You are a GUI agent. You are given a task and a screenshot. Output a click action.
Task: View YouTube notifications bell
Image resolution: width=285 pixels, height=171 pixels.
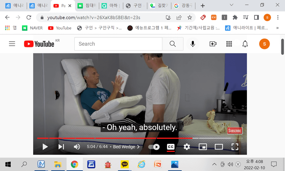(x=245, y=44)
